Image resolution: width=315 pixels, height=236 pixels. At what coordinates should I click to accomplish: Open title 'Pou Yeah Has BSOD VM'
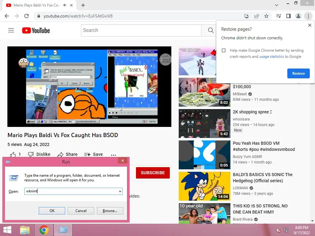(264, 146)
